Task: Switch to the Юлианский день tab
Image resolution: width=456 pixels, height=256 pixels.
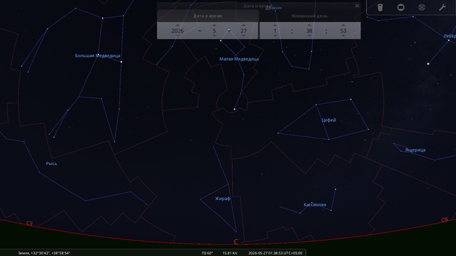Action: [x=309, y=16]
